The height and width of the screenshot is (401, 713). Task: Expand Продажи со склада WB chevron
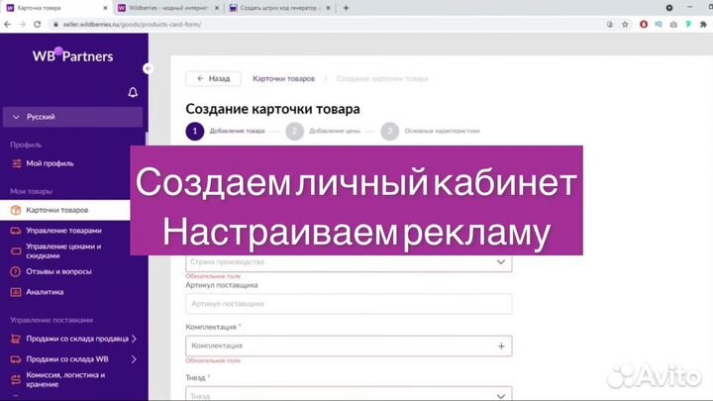coord(134,359)
